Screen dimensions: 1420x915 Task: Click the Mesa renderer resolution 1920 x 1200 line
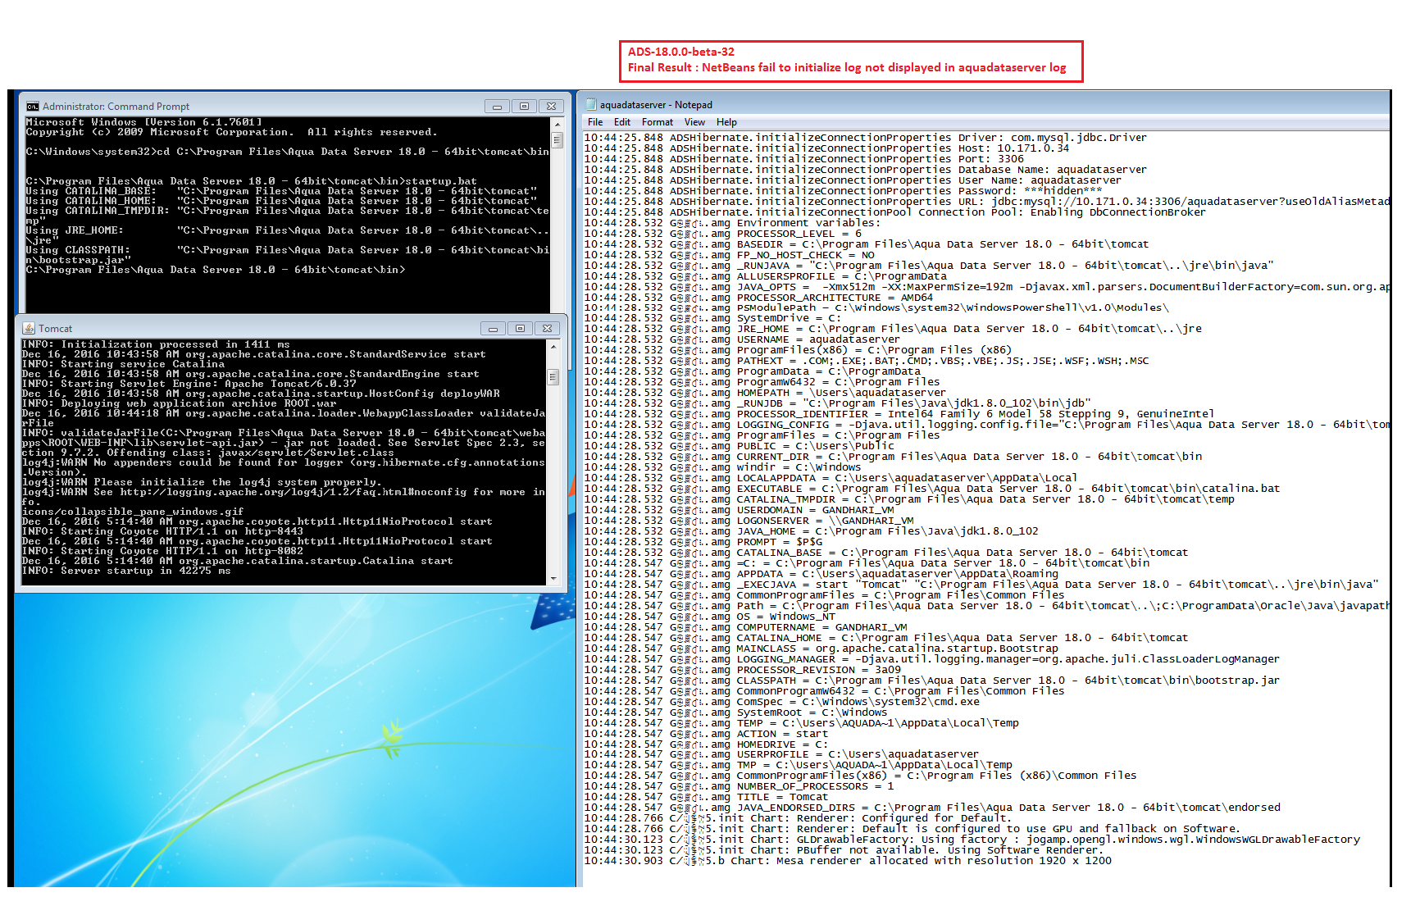coord(848,861)
